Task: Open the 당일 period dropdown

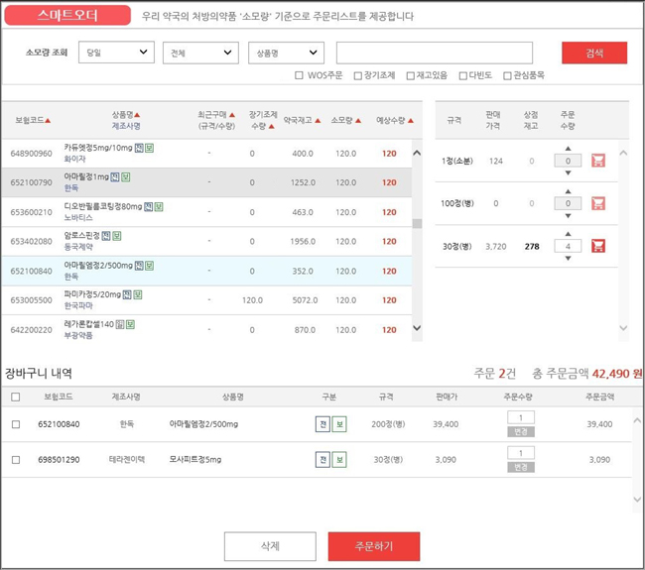Action: [116, 53]
